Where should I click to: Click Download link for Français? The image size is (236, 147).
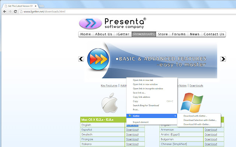tap(132, 139)
